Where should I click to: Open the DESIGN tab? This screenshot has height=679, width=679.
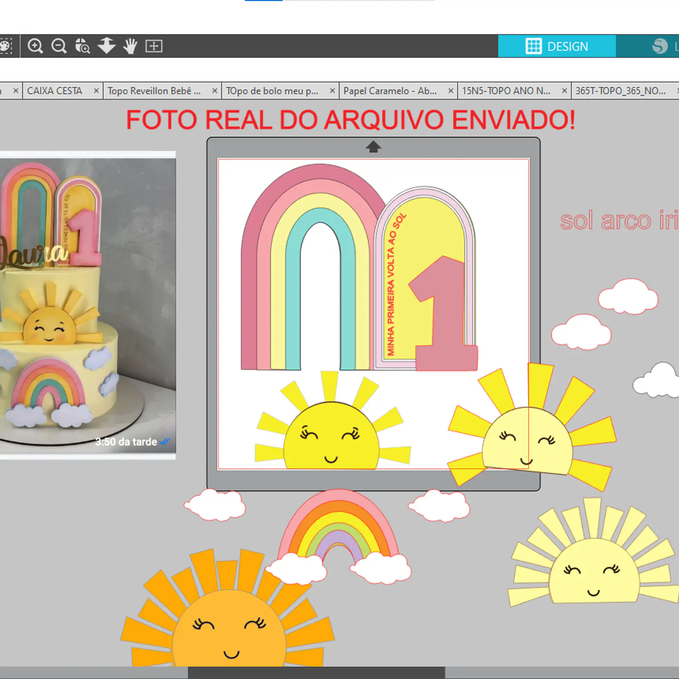[557, 46]
